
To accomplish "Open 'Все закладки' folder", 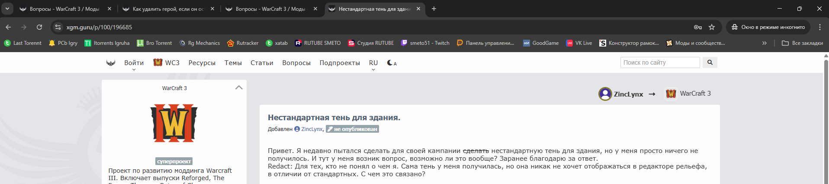I will (x=803, y=43).
